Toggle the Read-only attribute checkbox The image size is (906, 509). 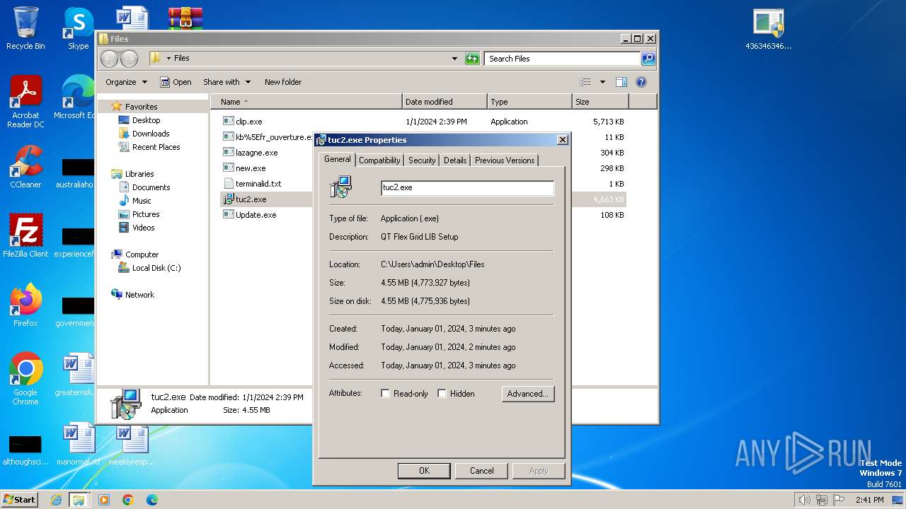[x=385, y=394]
